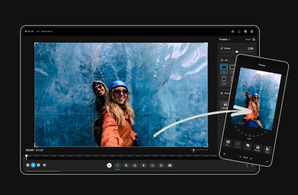298x195 pixels.
Task: Open the speed gauge tool
Action: [170, 165]
